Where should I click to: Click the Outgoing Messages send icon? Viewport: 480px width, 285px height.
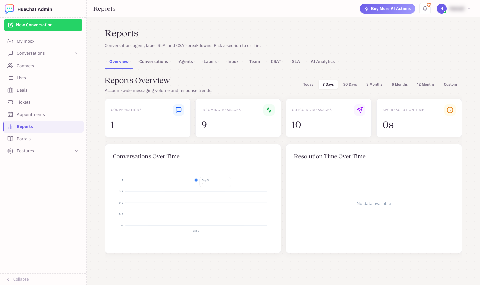click(360, 110)
